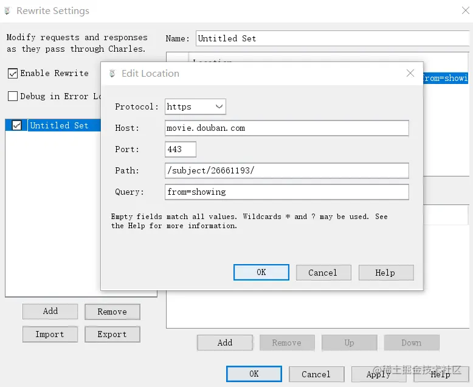Click the Host field with movie.douban.com
Screen dimensions: 473x387
click(286, 128)
